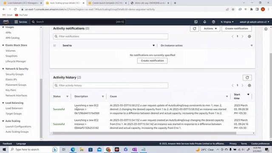Collapse the Auto Scaling section

(3, 121)
